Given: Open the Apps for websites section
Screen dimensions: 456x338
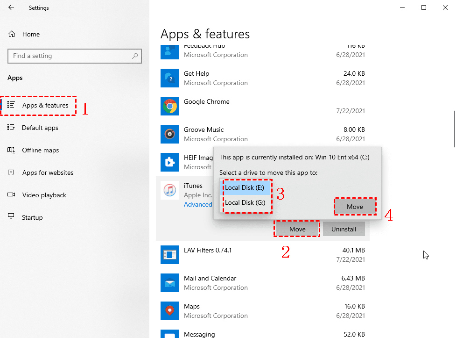Looking at the screenshot, I should [x=48, y=173].
